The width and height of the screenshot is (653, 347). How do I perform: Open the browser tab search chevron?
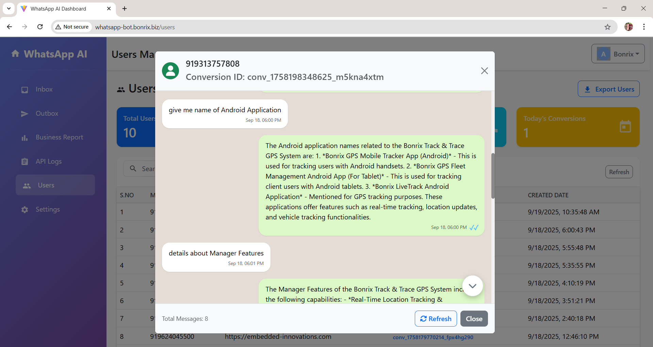(x=9, y=9)
